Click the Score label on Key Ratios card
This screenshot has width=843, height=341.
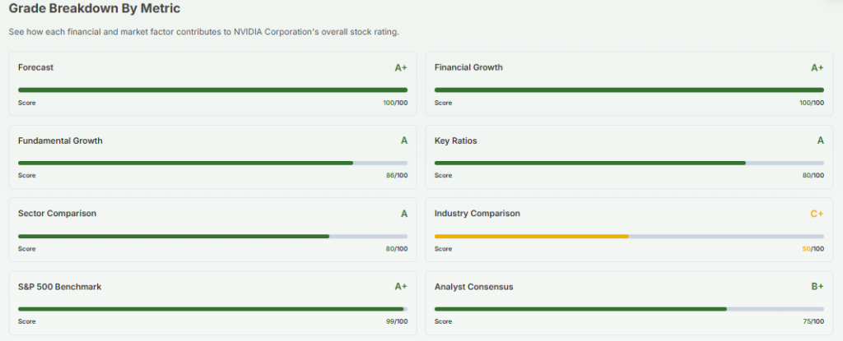pyautogui.click(x=443, y=176)
